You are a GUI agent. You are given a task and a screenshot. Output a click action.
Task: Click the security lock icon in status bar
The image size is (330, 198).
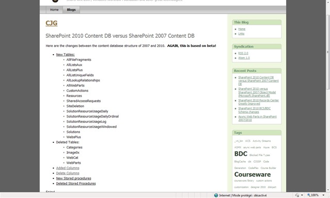point(297,195)
